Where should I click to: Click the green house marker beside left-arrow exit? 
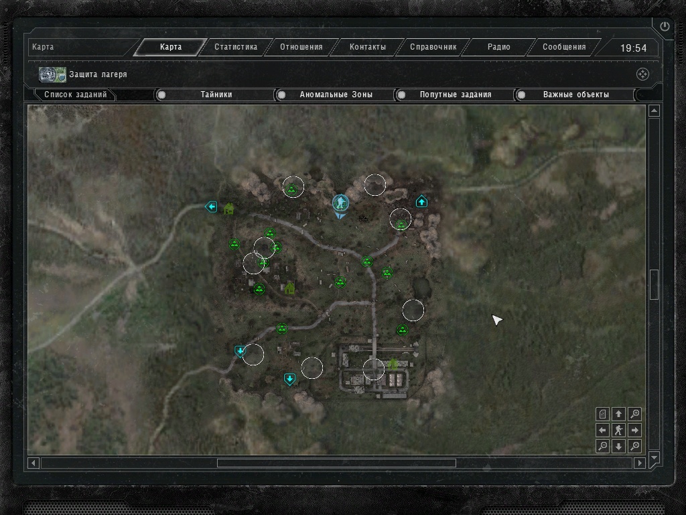228,209
